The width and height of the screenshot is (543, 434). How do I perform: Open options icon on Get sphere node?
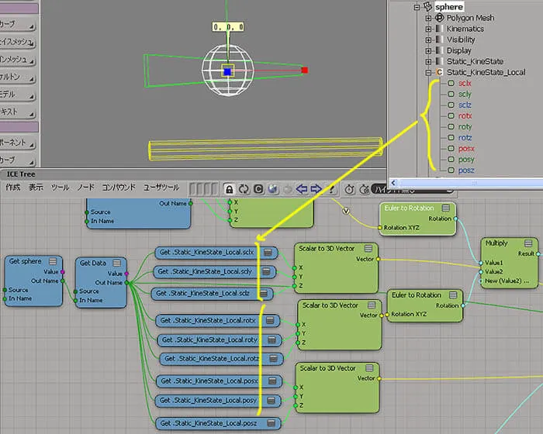coord(53,261)
